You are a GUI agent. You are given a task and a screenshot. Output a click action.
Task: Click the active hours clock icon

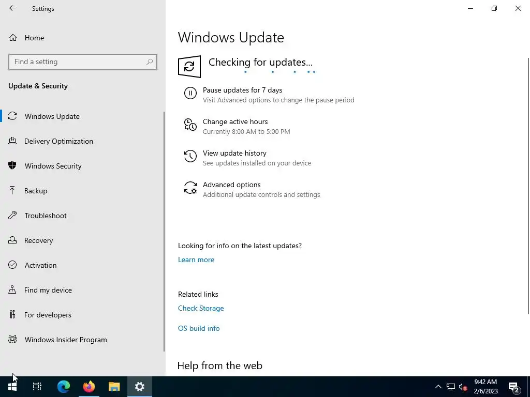coord(190,125)
